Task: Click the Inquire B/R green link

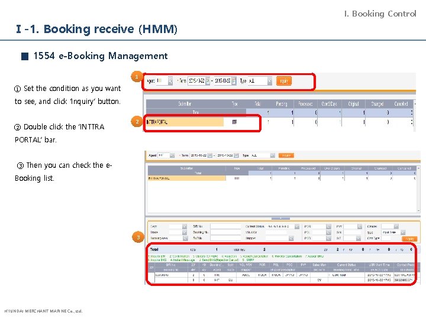Action: 157,256
